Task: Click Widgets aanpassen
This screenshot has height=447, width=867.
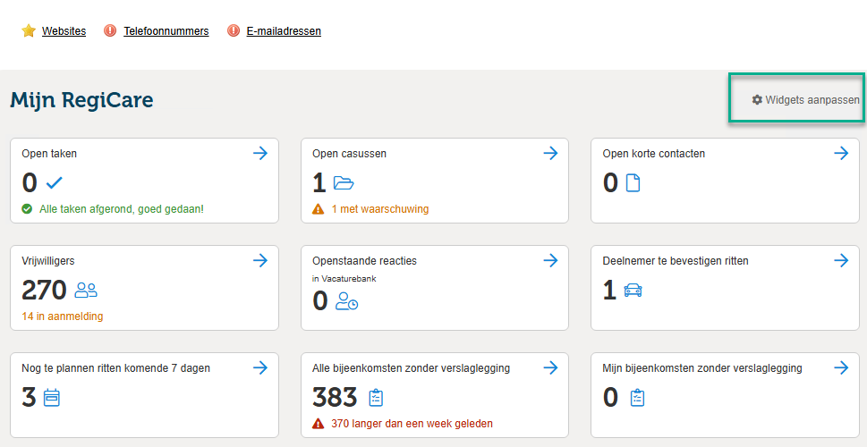Action: pos(805,100)
